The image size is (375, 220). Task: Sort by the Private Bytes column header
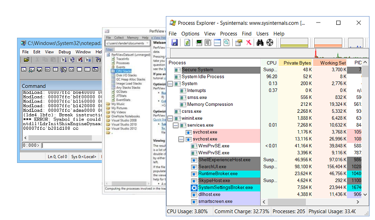coord(295,63)
